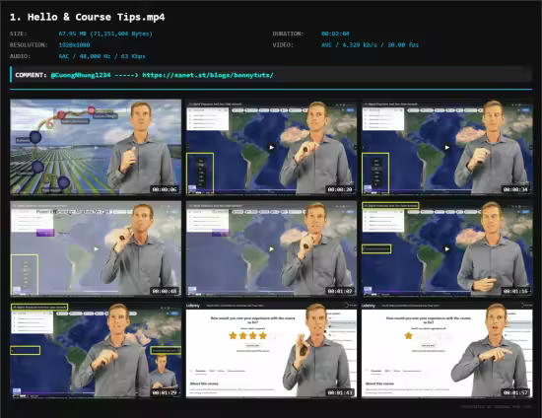
Task: Click the AUDIO label
Action: point(20,56)
